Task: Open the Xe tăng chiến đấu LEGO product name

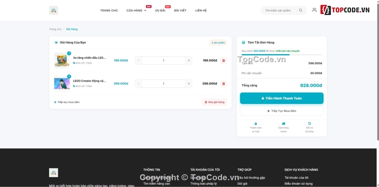Action: [x=89, y=58]
